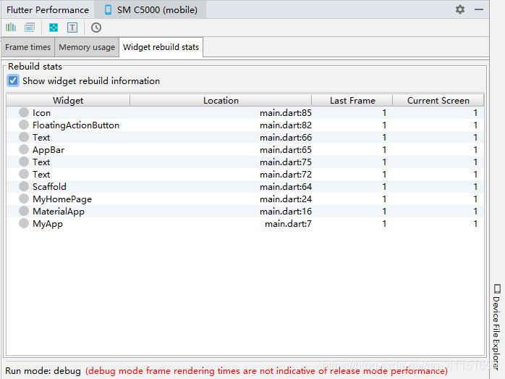Click the phone icon on SM C5000 tab
The width and height of the screenshot is (505, 379).
pos(109,10)
